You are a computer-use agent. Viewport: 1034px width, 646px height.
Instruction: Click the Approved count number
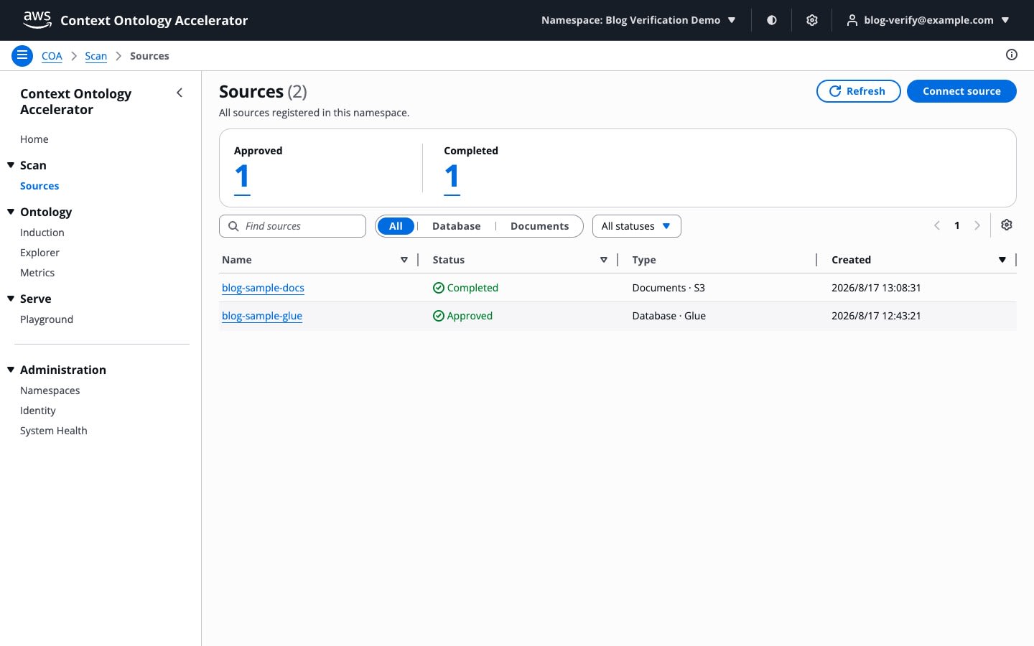(x=242, y=177)
